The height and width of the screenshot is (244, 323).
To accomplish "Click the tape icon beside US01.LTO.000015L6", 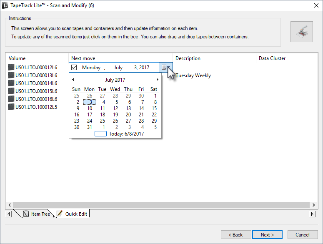I will click(x=11, y=91).
